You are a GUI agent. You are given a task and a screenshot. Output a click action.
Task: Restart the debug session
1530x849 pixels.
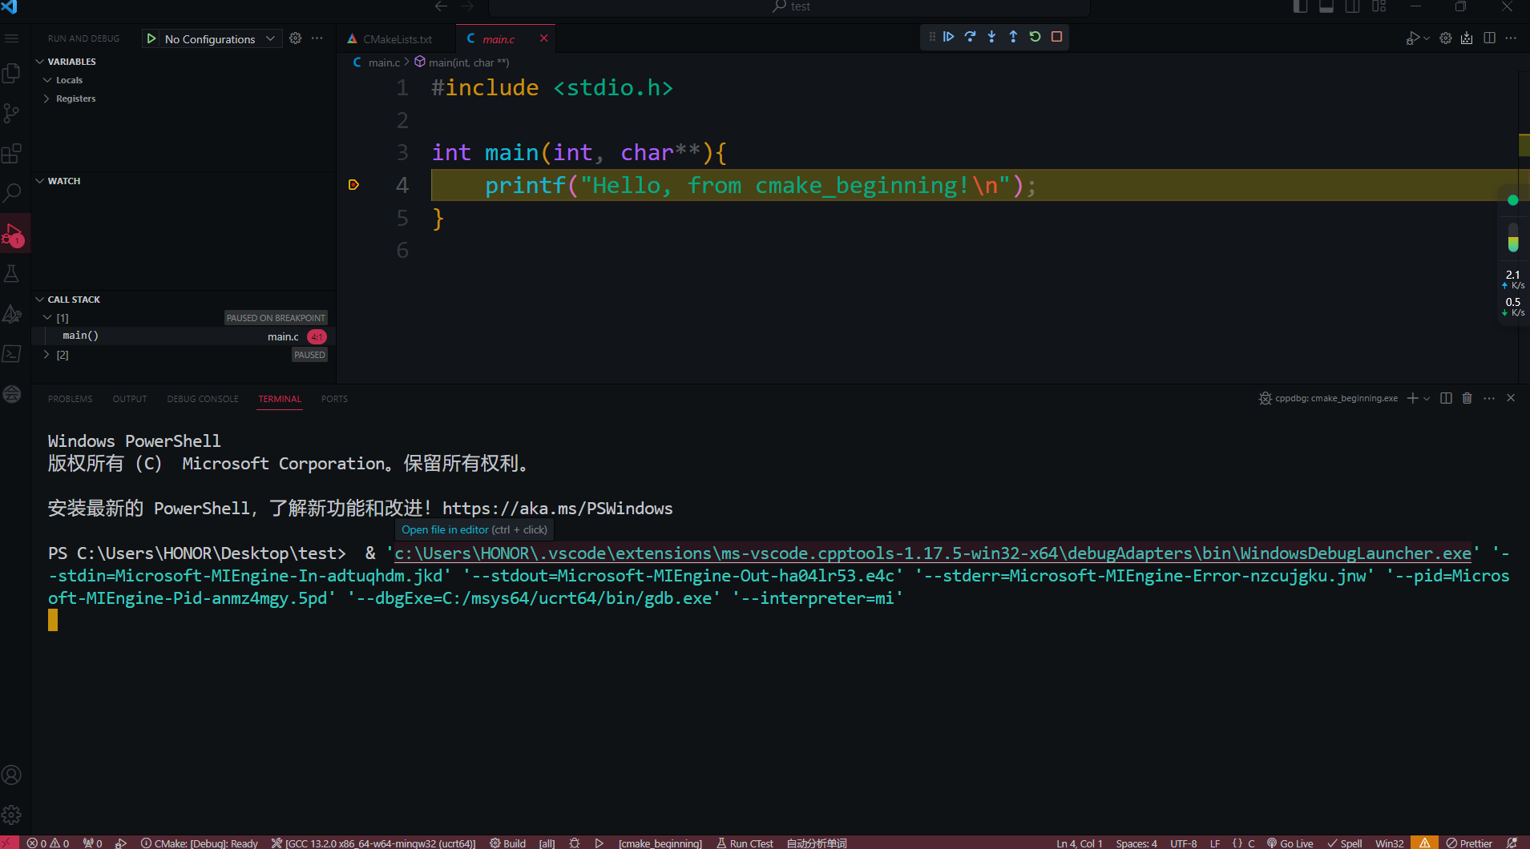(1035, 37)
